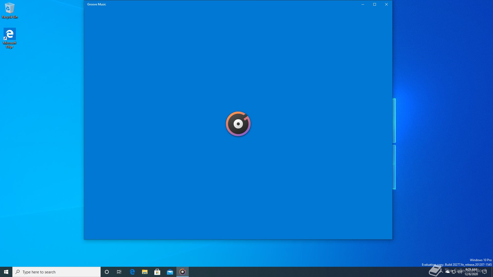The height and width of the screenshot is (277, 493).
Task: Open the Mail app on taskbar
Action: [x=170, y=272]
